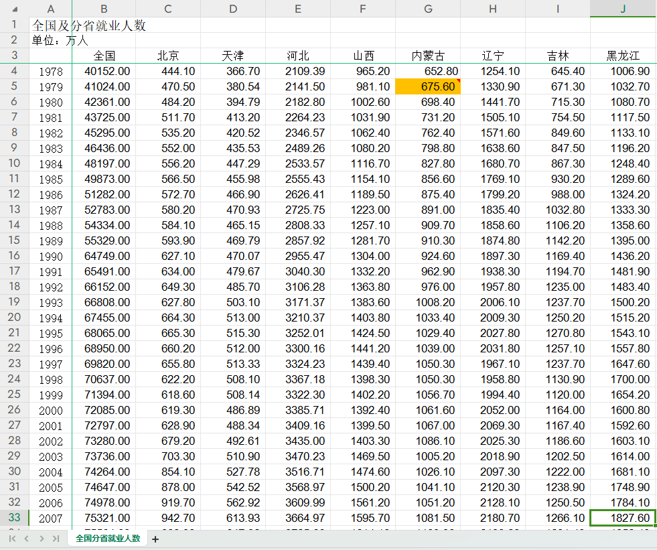The image size is (657, 550).
Task: Add a new sheet with plus icon
Action: coord(155,539)
